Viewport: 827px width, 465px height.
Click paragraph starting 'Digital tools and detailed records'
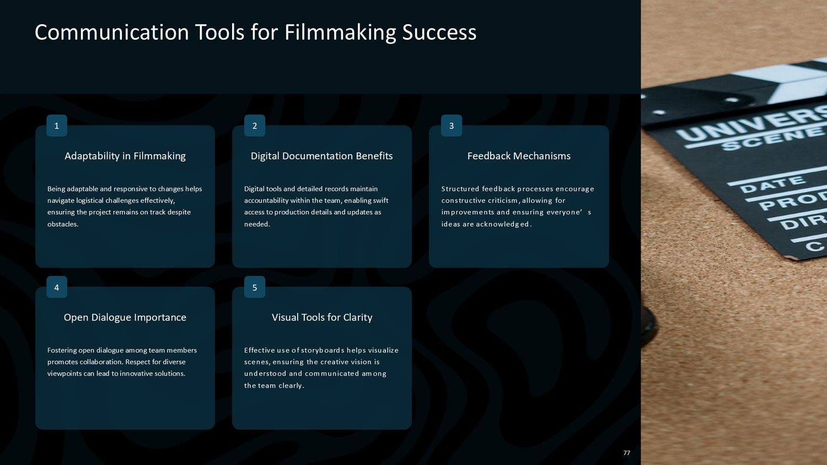pos(317,206)
